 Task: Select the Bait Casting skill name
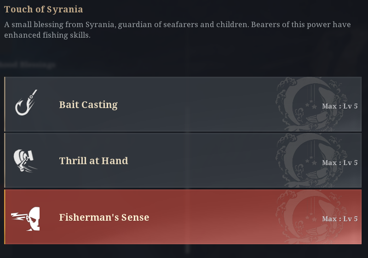pyautogui.click(x=88, y=105)
